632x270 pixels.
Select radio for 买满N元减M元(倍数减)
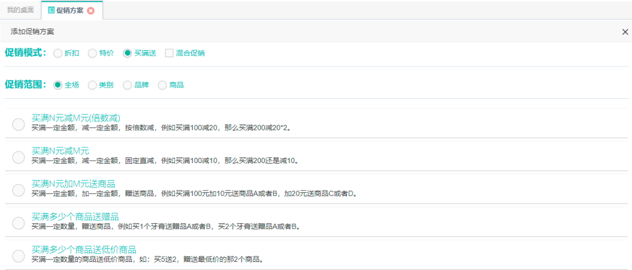tap(18, 124)
